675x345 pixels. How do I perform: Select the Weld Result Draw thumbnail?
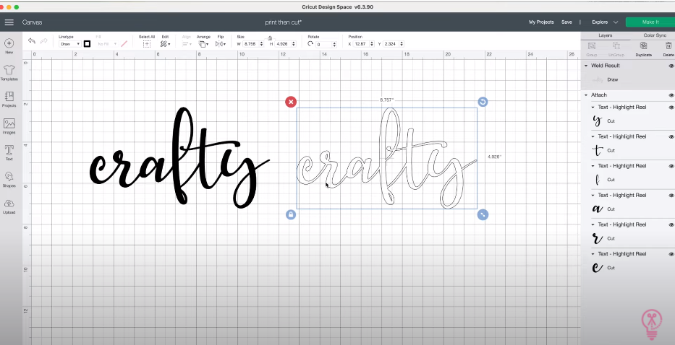coord(597,79)
